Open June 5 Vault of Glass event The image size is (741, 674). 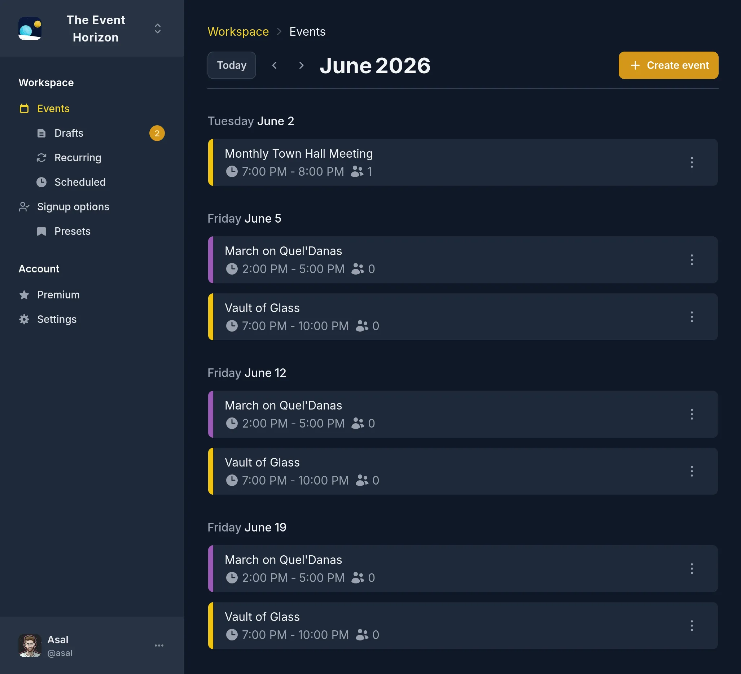[463, 317]
